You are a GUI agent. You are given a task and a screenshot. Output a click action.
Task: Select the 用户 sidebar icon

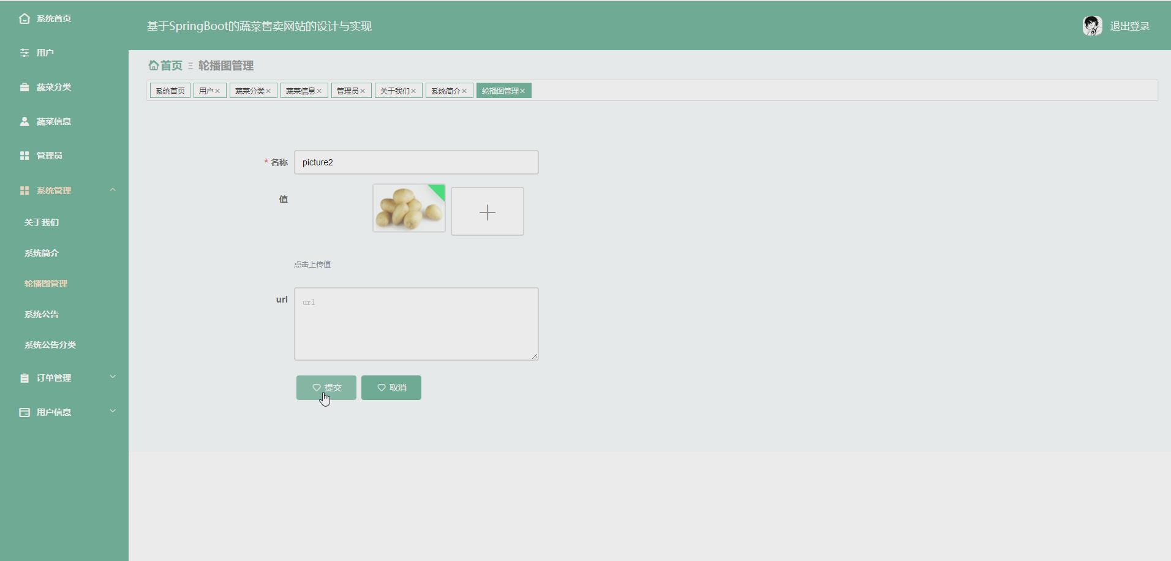pyautogui.click(x=24, y=53)
